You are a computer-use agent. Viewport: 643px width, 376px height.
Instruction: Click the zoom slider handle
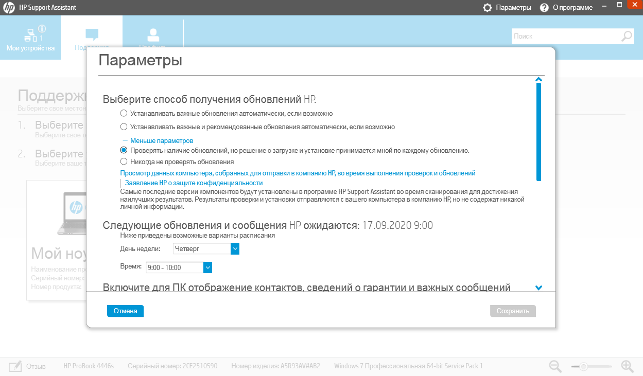click(x=583, y=367)
